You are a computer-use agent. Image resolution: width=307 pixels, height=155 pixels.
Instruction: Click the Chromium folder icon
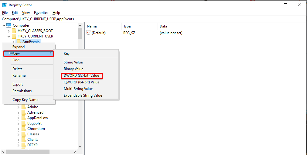click(x=23, y=129)
